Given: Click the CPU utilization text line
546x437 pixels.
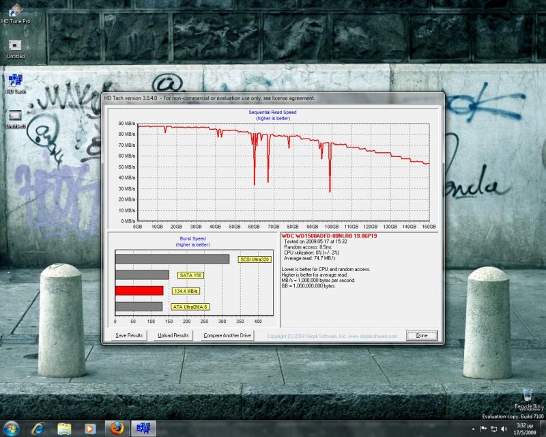Looking at the screenshot, I should coord(311,253).
